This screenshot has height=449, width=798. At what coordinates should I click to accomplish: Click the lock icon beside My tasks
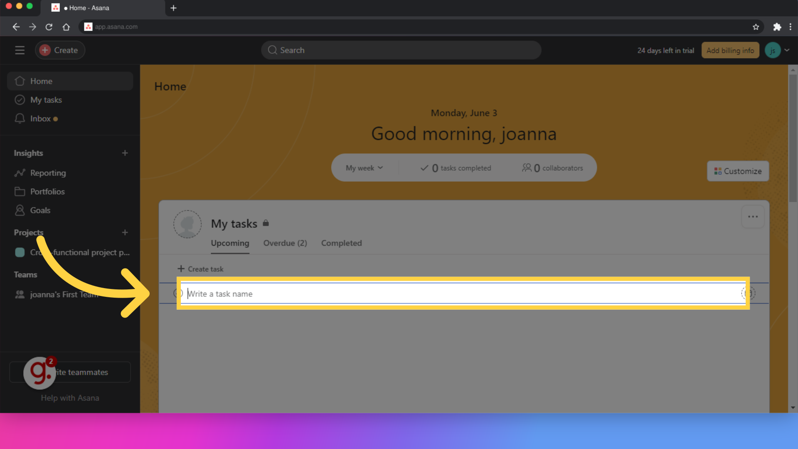[x=266, y=223]
